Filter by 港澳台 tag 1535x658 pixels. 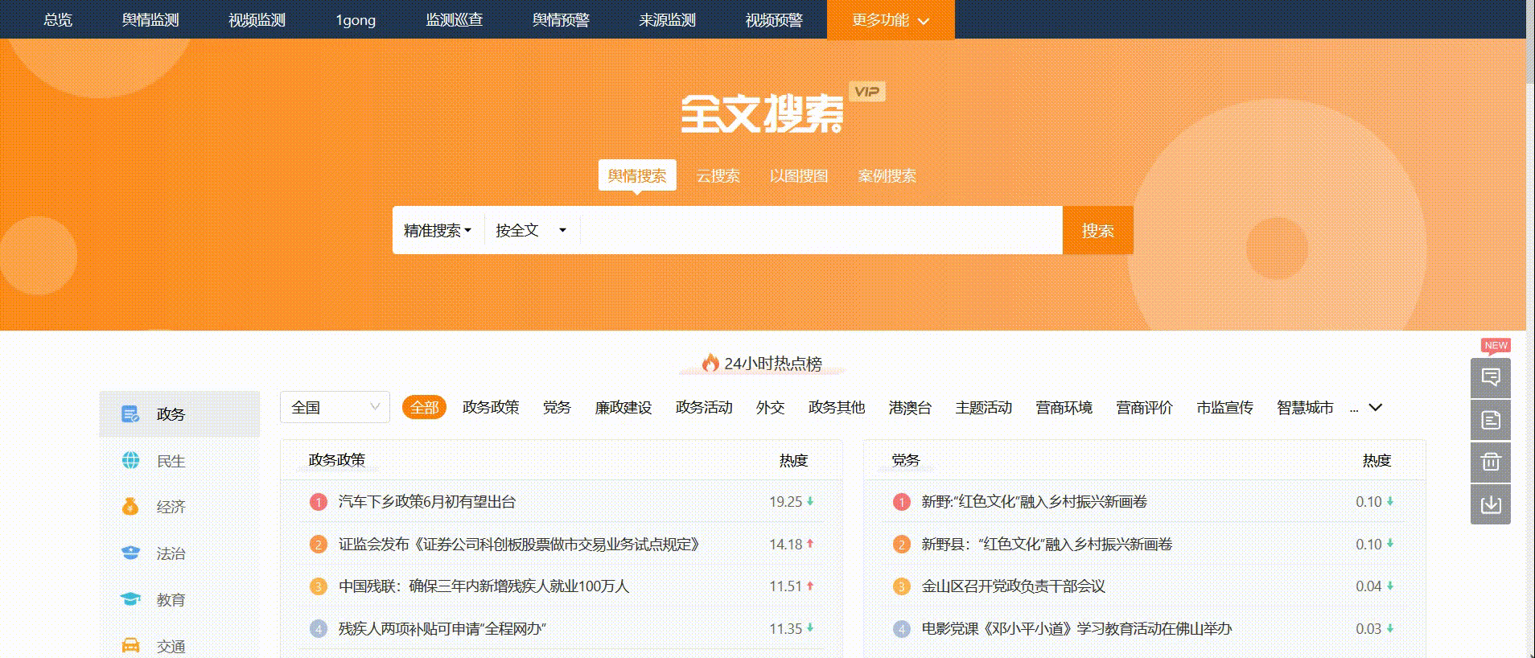tap(910, 408)
